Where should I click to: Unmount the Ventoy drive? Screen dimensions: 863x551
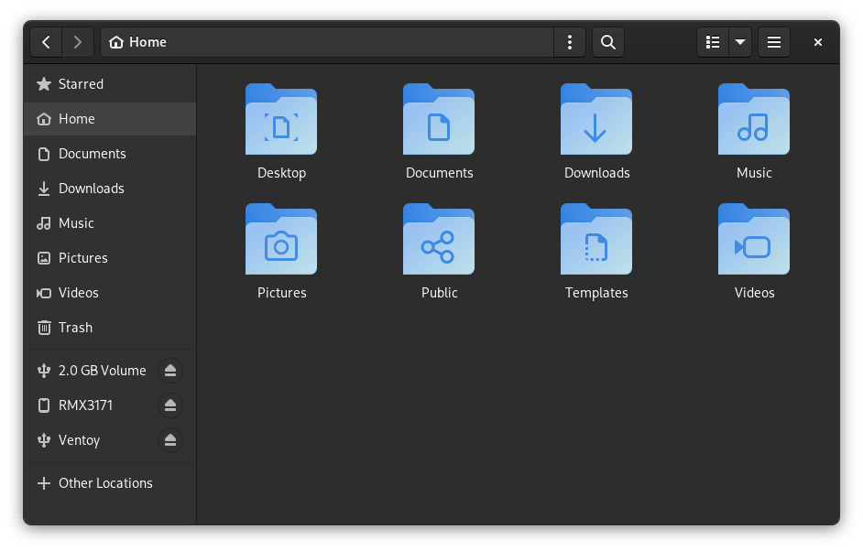169,440
